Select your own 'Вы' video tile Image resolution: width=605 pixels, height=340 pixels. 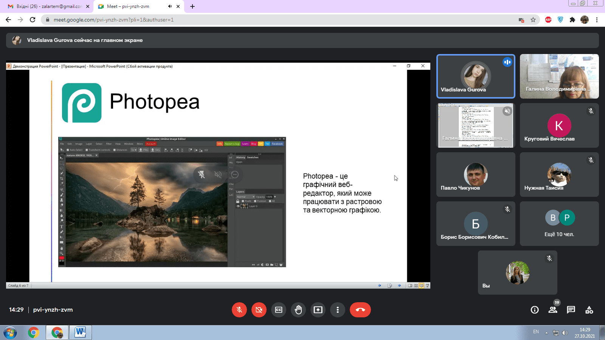[518, 273]
